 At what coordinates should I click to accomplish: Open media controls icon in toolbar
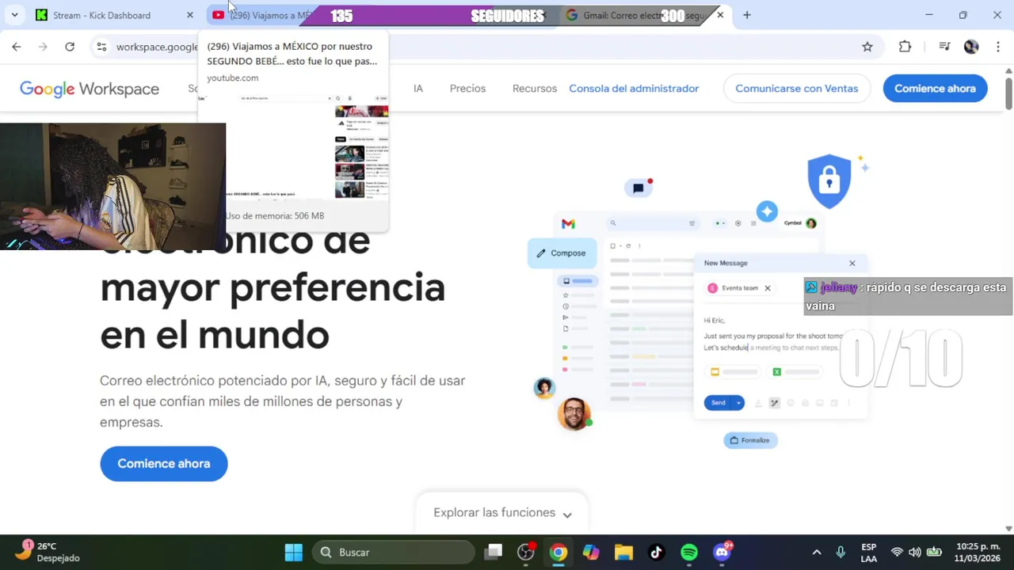tap(943, 47)
